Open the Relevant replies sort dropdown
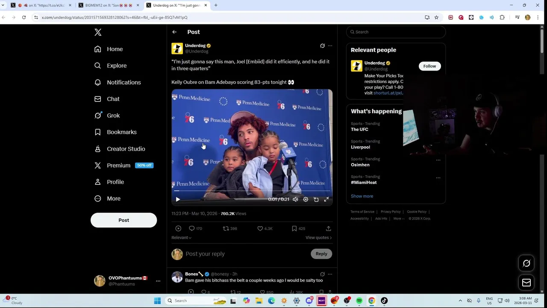This screenshot has height=308, width=547. pyautogui.click(x=181, y=237)
